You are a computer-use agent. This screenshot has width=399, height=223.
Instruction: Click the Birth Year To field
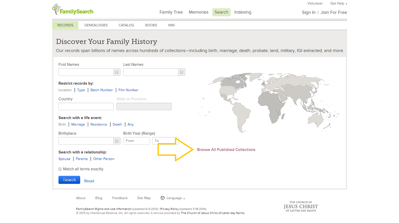pyautogui.click(x=166, y=141)
